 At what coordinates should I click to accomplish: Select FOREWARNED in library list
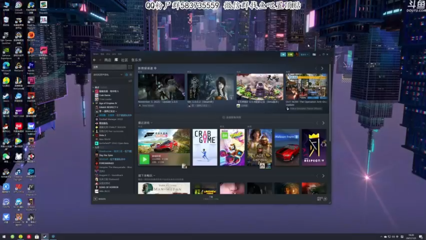(106, 163)
